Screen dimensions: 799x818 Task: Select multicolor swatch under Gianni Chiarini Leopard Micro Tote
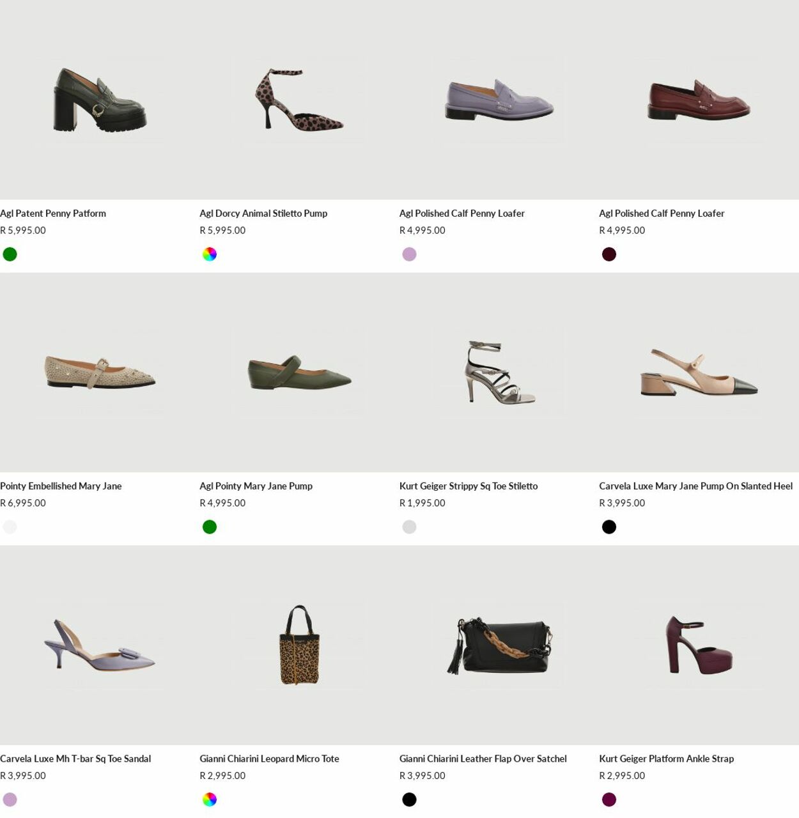pos(210,799)
